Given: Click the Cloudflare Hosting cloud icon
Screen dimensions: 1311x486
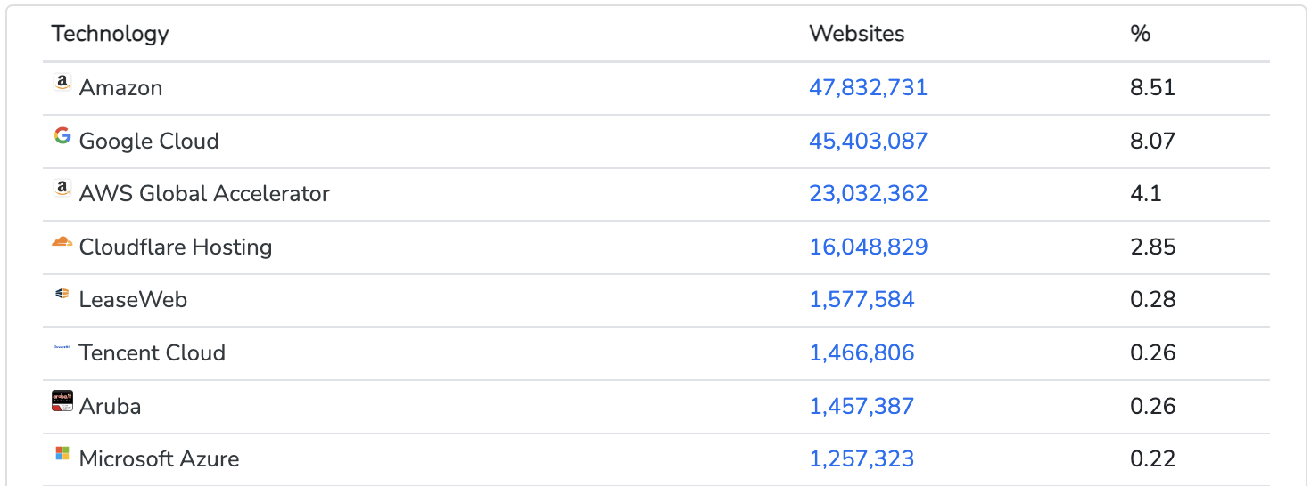Looking at the screenshot, I should (x=62, y=242).
